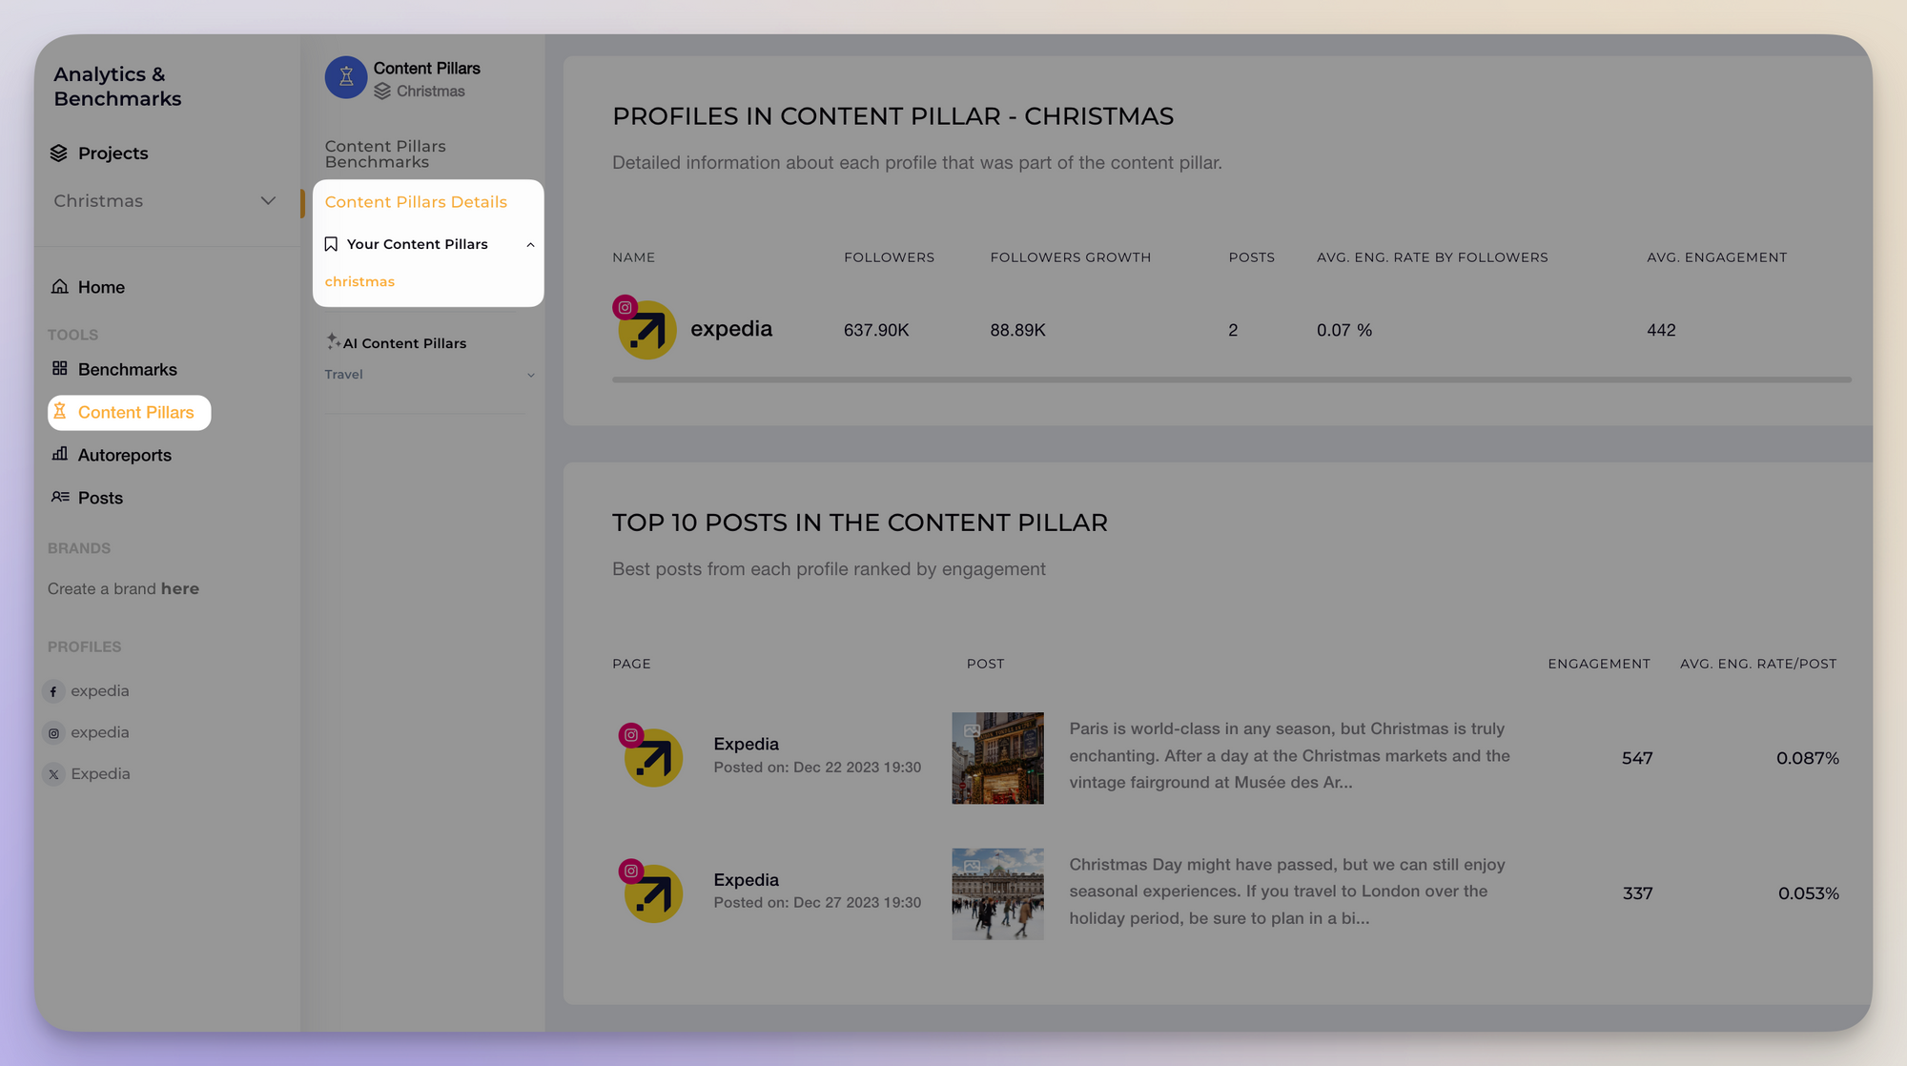Click the X Expedia profile in sidebar
This screenshot has height=1066, width=1907.
(x=102, y=772)
